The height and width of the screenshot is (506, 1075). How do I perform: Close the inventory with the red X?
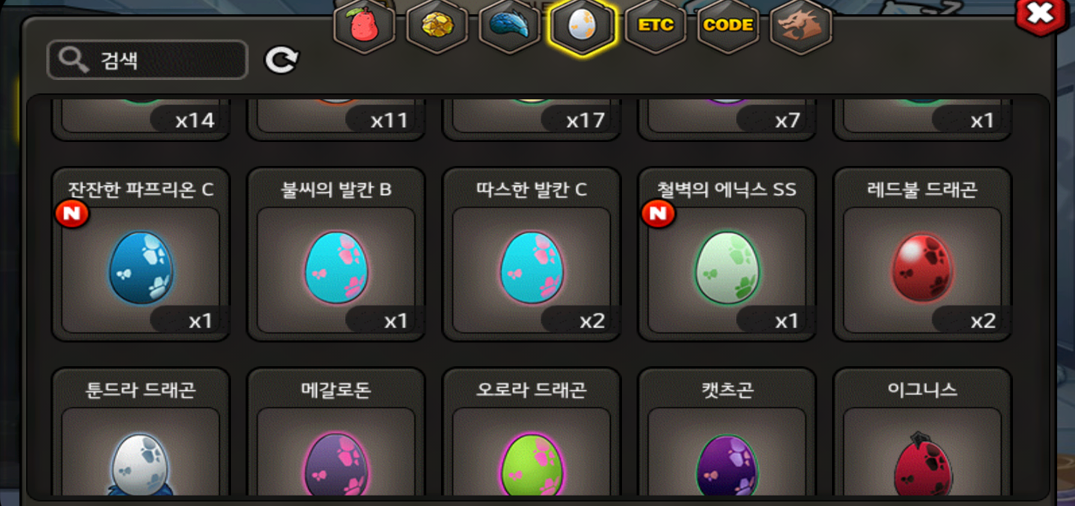(1041, 15)
